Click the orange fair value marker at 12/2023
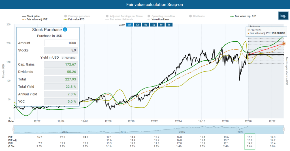Image resolution: width=290 pixels, height=151 pixels. pyautogui.click(x=284, y=44)
